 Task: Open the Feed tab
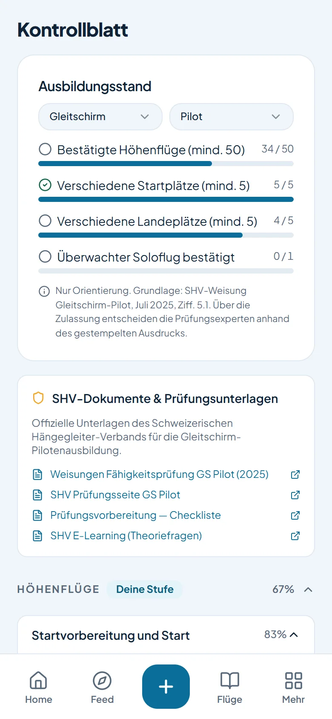102,687
